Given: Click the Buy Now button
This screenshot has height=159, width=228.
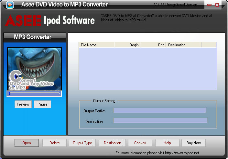Looking at the screenshot, I should point(193,143).
